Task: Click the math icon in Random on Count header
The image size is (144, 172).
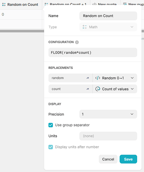Action: pos(4,4)
